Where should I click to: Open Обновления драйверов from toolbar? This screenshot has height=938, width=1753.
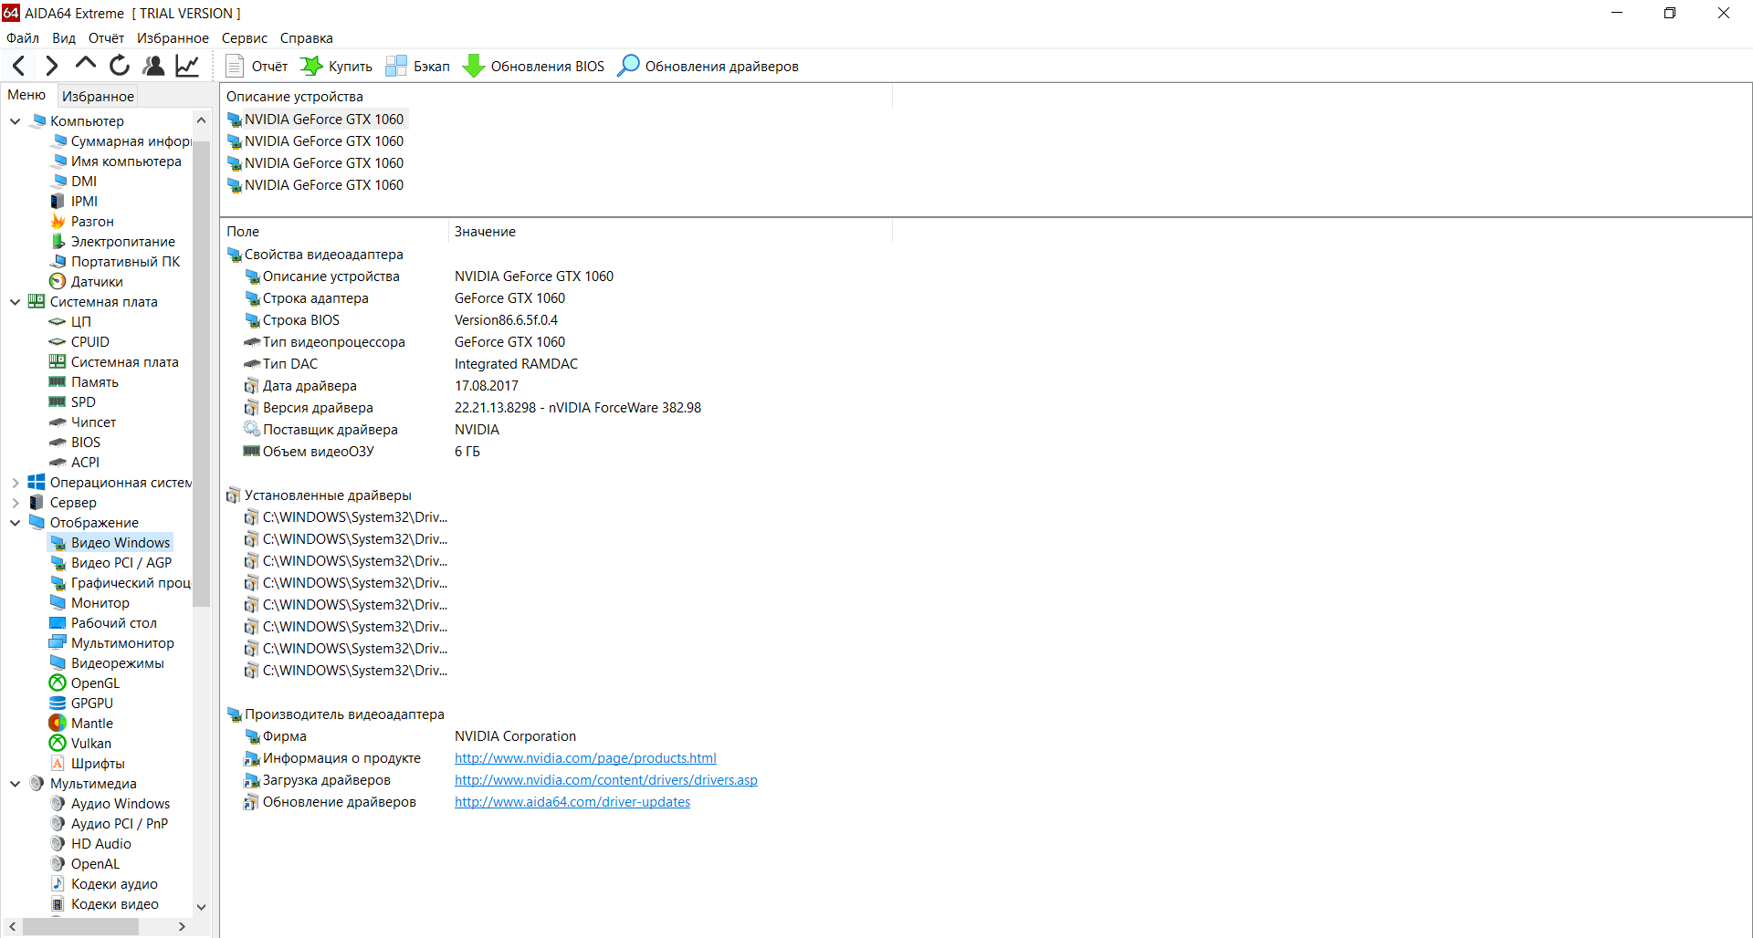click(x=709, y=67)
